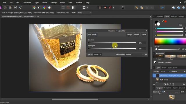Screen dimensions: 186x104
Task: Click the swap colours arrow icon
Action: (159, 21)
